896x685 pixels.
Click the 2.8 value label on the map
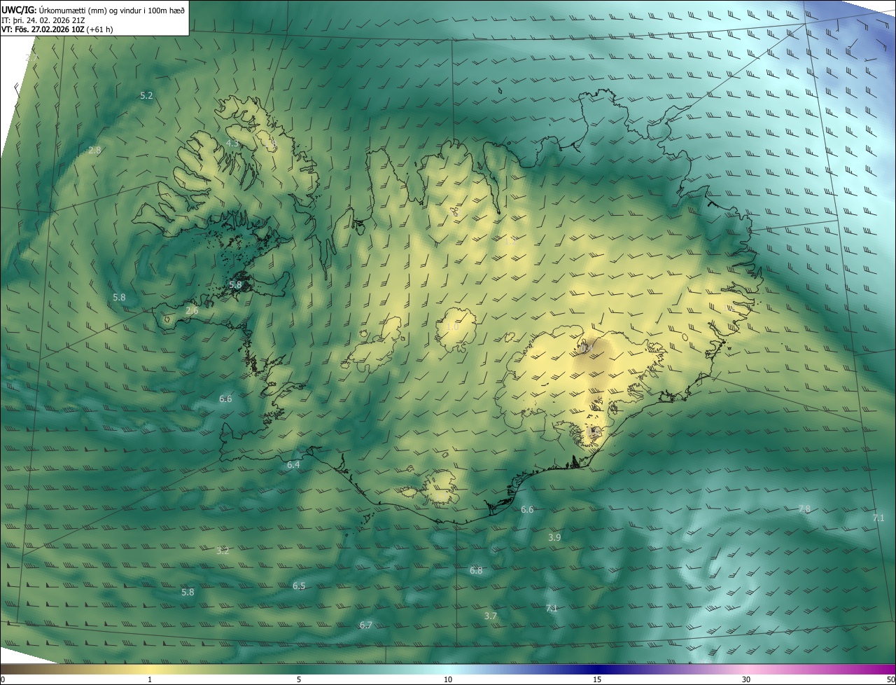(x=94, y=150)
